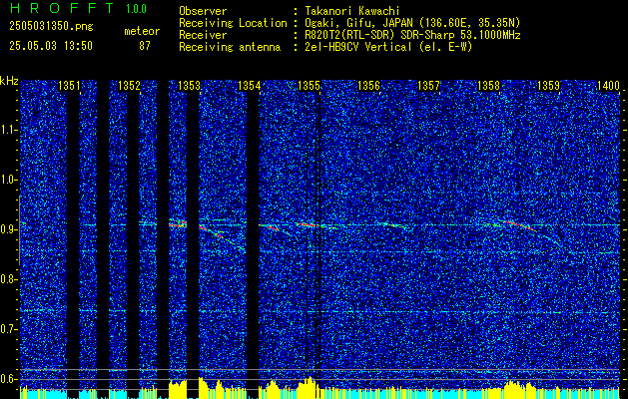Click the 0.9 kHz axis label
The width and height of the screenshot is (628, 399).
[x=8, y=229]
